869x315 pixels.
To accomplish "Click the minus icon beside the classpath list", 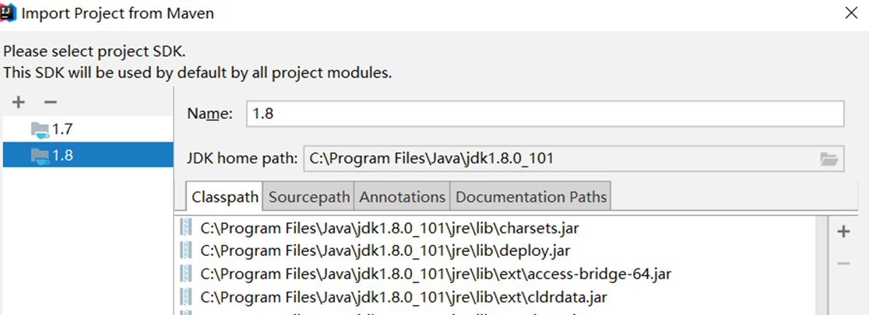I will pyautogui.click(x=843, y=264).
